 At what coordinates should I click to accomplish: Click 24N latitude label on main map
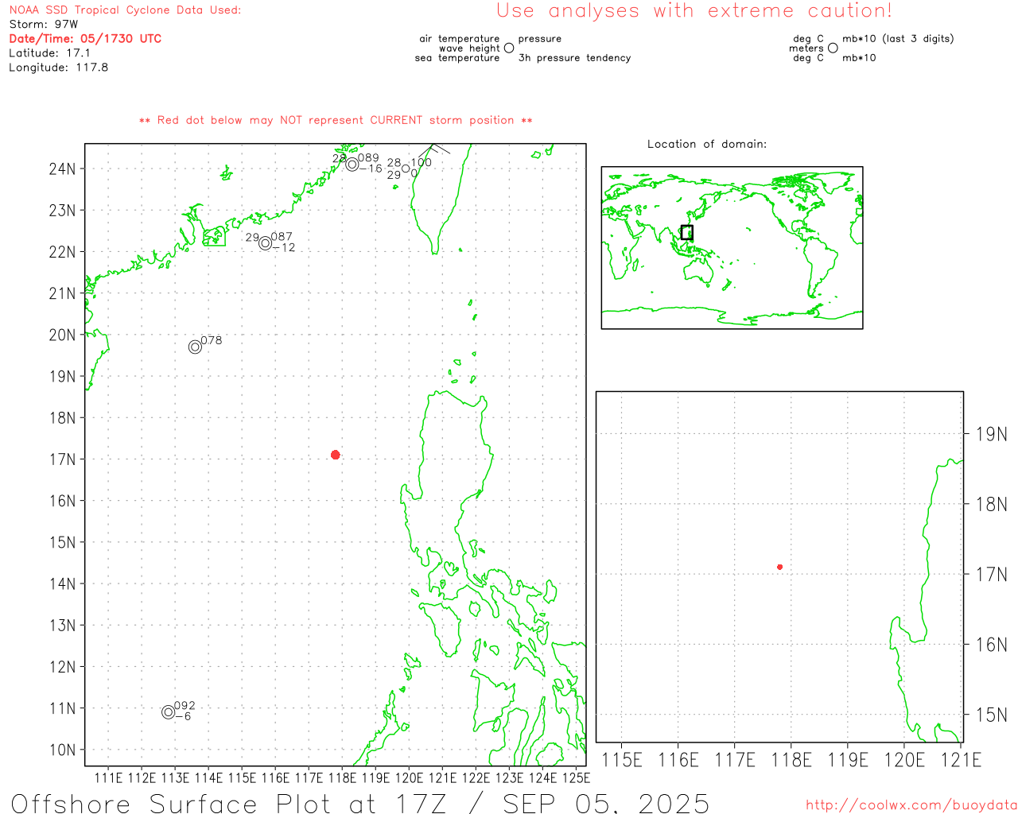(x=63, y=169)
